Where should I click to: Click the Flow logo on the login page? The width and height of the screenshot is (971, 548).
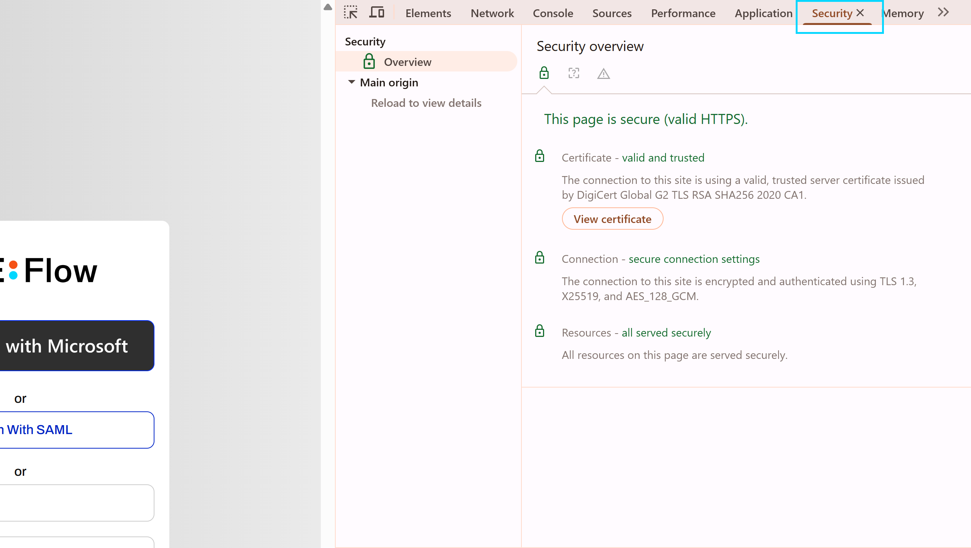(48, 270)
